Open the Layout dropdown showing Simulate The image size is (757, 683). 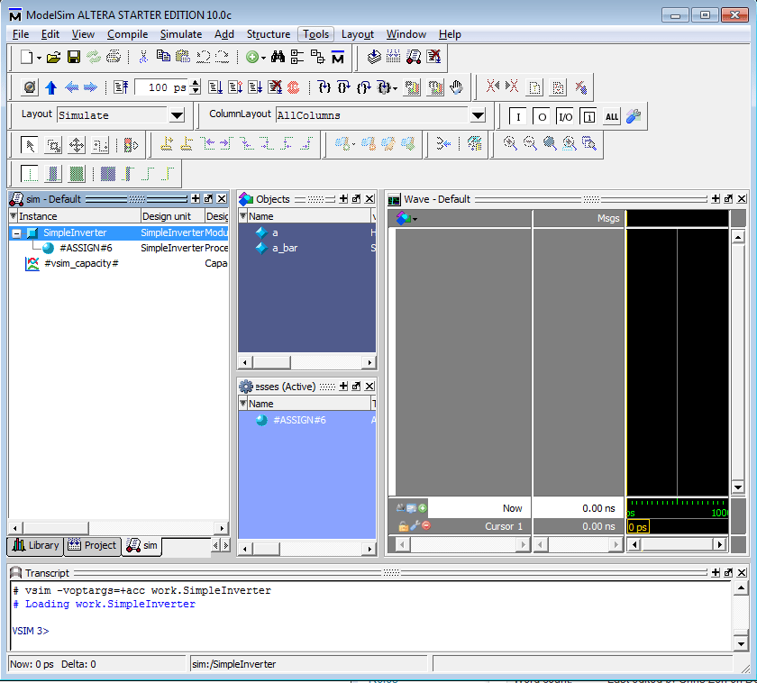coord(177,114)
